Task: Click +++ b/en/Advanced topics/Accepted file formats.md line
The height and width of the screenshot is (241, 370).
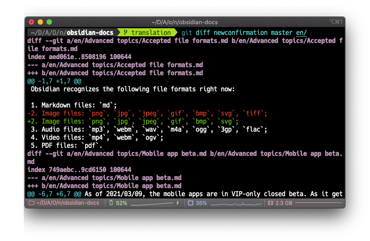Action: [x=115, y=73]
